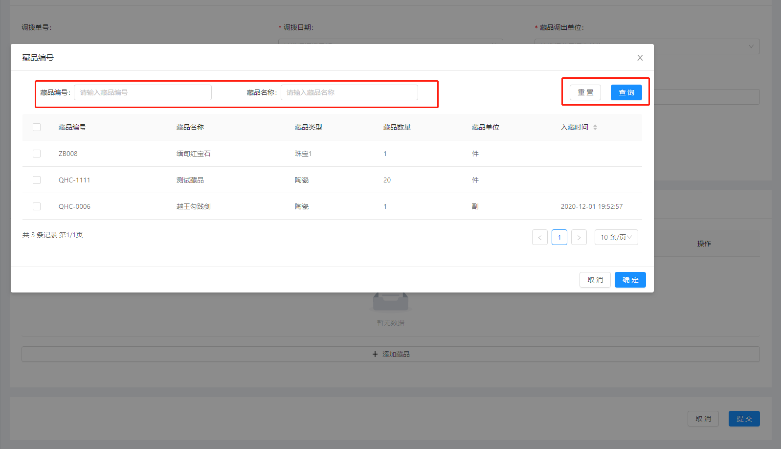The width and height of the screenshot is (781, 449).
Task: Click the QHC-1111 cell
Action: point(74,180)
